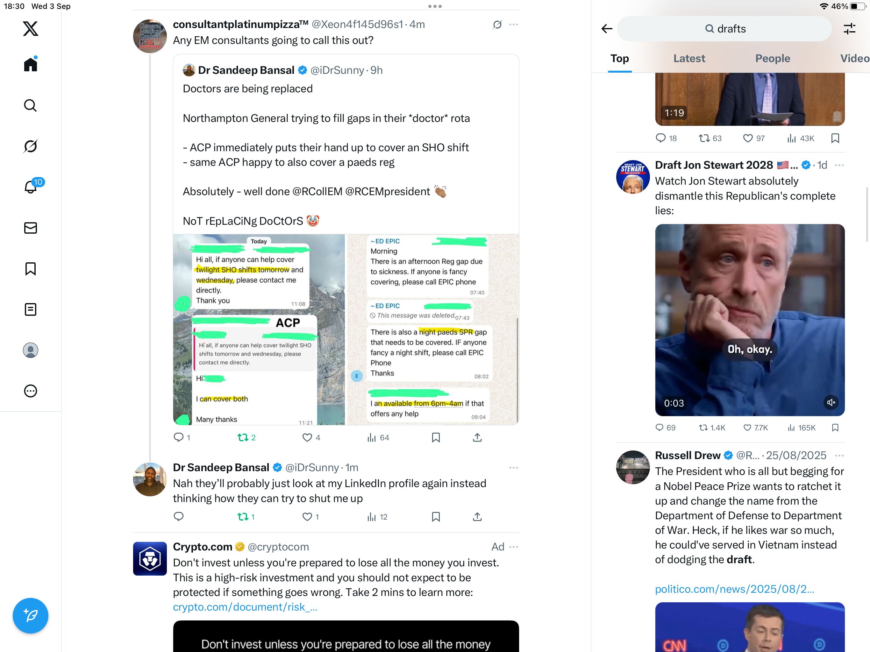Open more options on Crypto.com ad

point(513,547)
